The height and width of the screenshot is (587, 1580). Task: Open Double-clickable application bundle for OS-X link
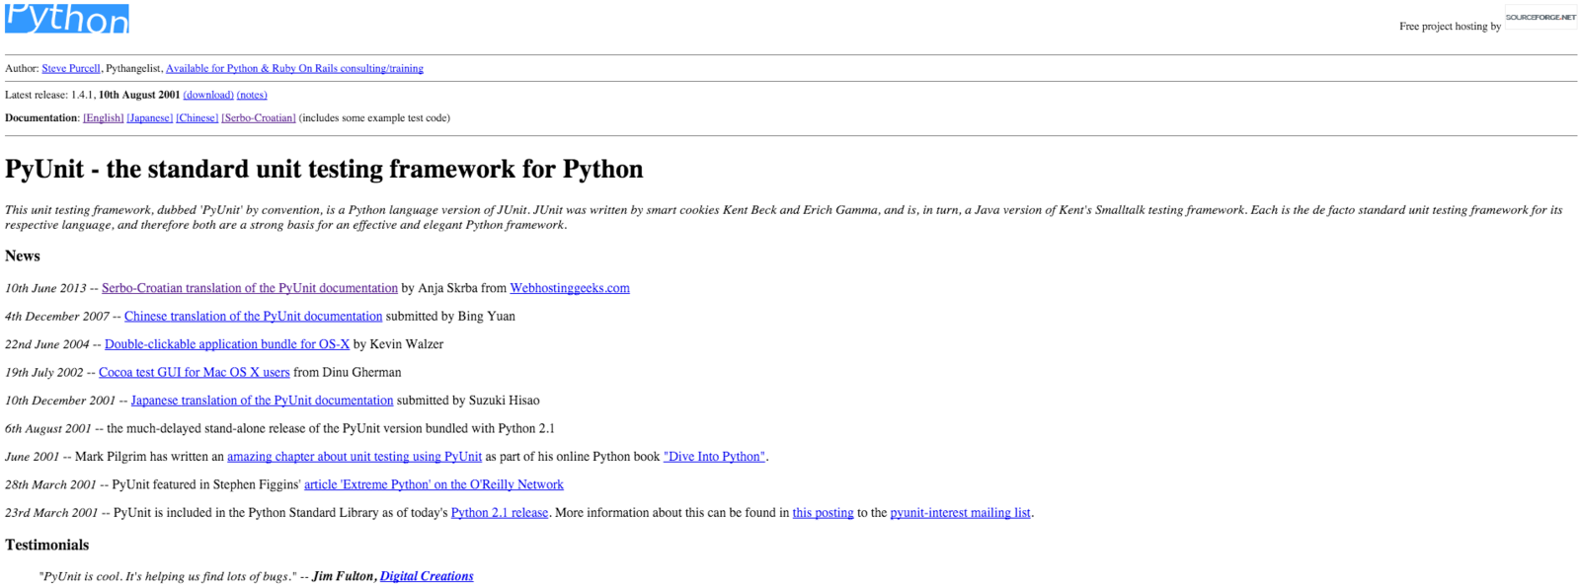pos(227,344)
